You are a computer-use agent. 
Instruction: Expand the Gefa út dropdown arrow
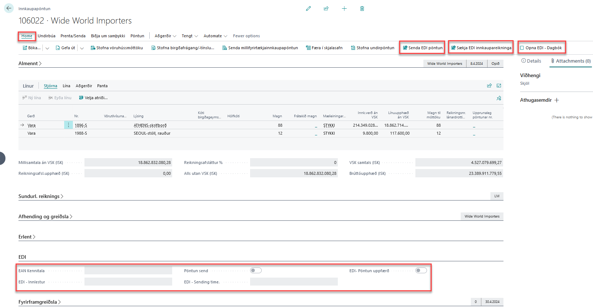pyautogui.click(x=82, y=48)
